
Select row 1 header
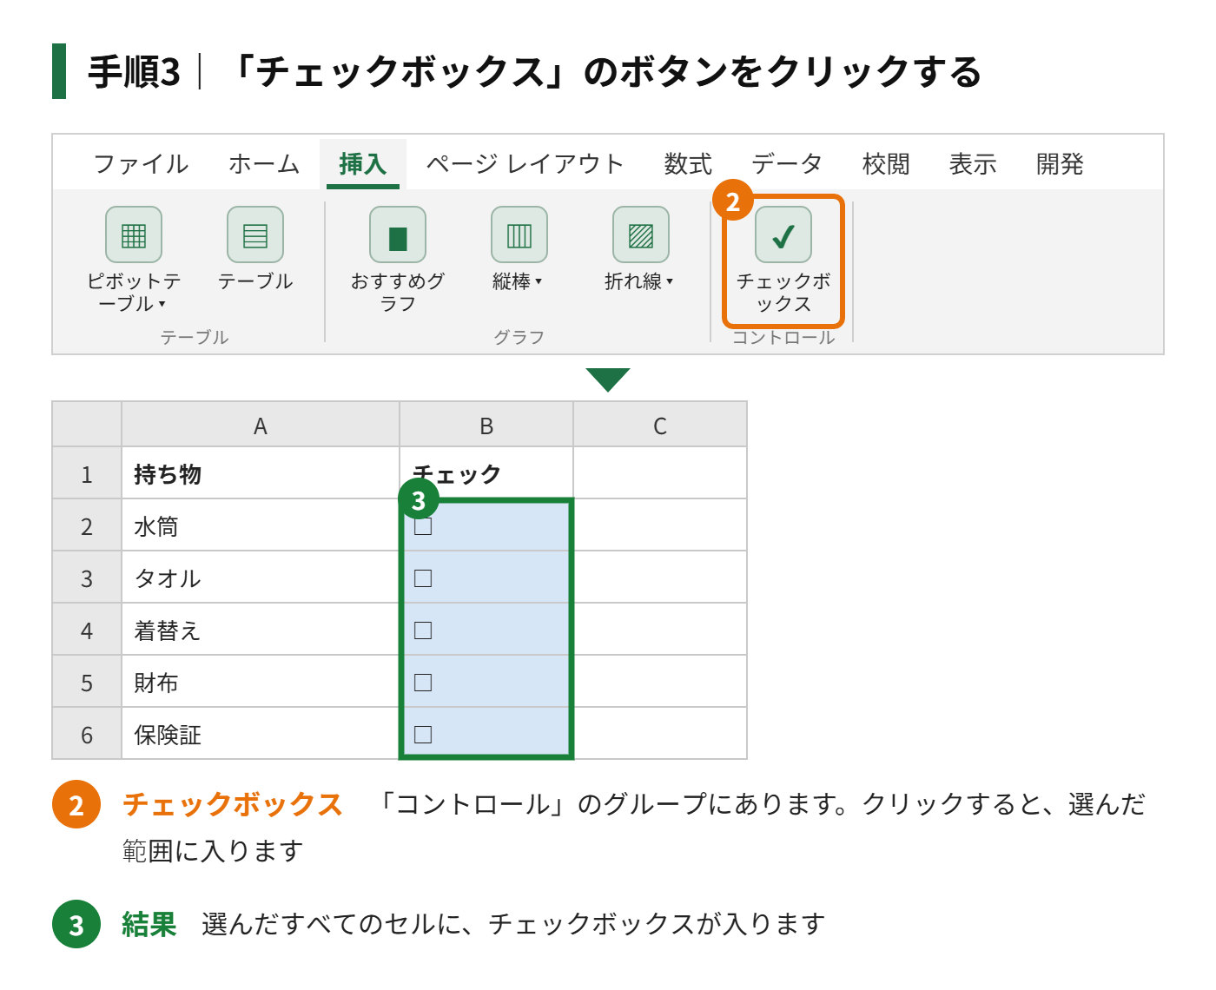(87, 473)
